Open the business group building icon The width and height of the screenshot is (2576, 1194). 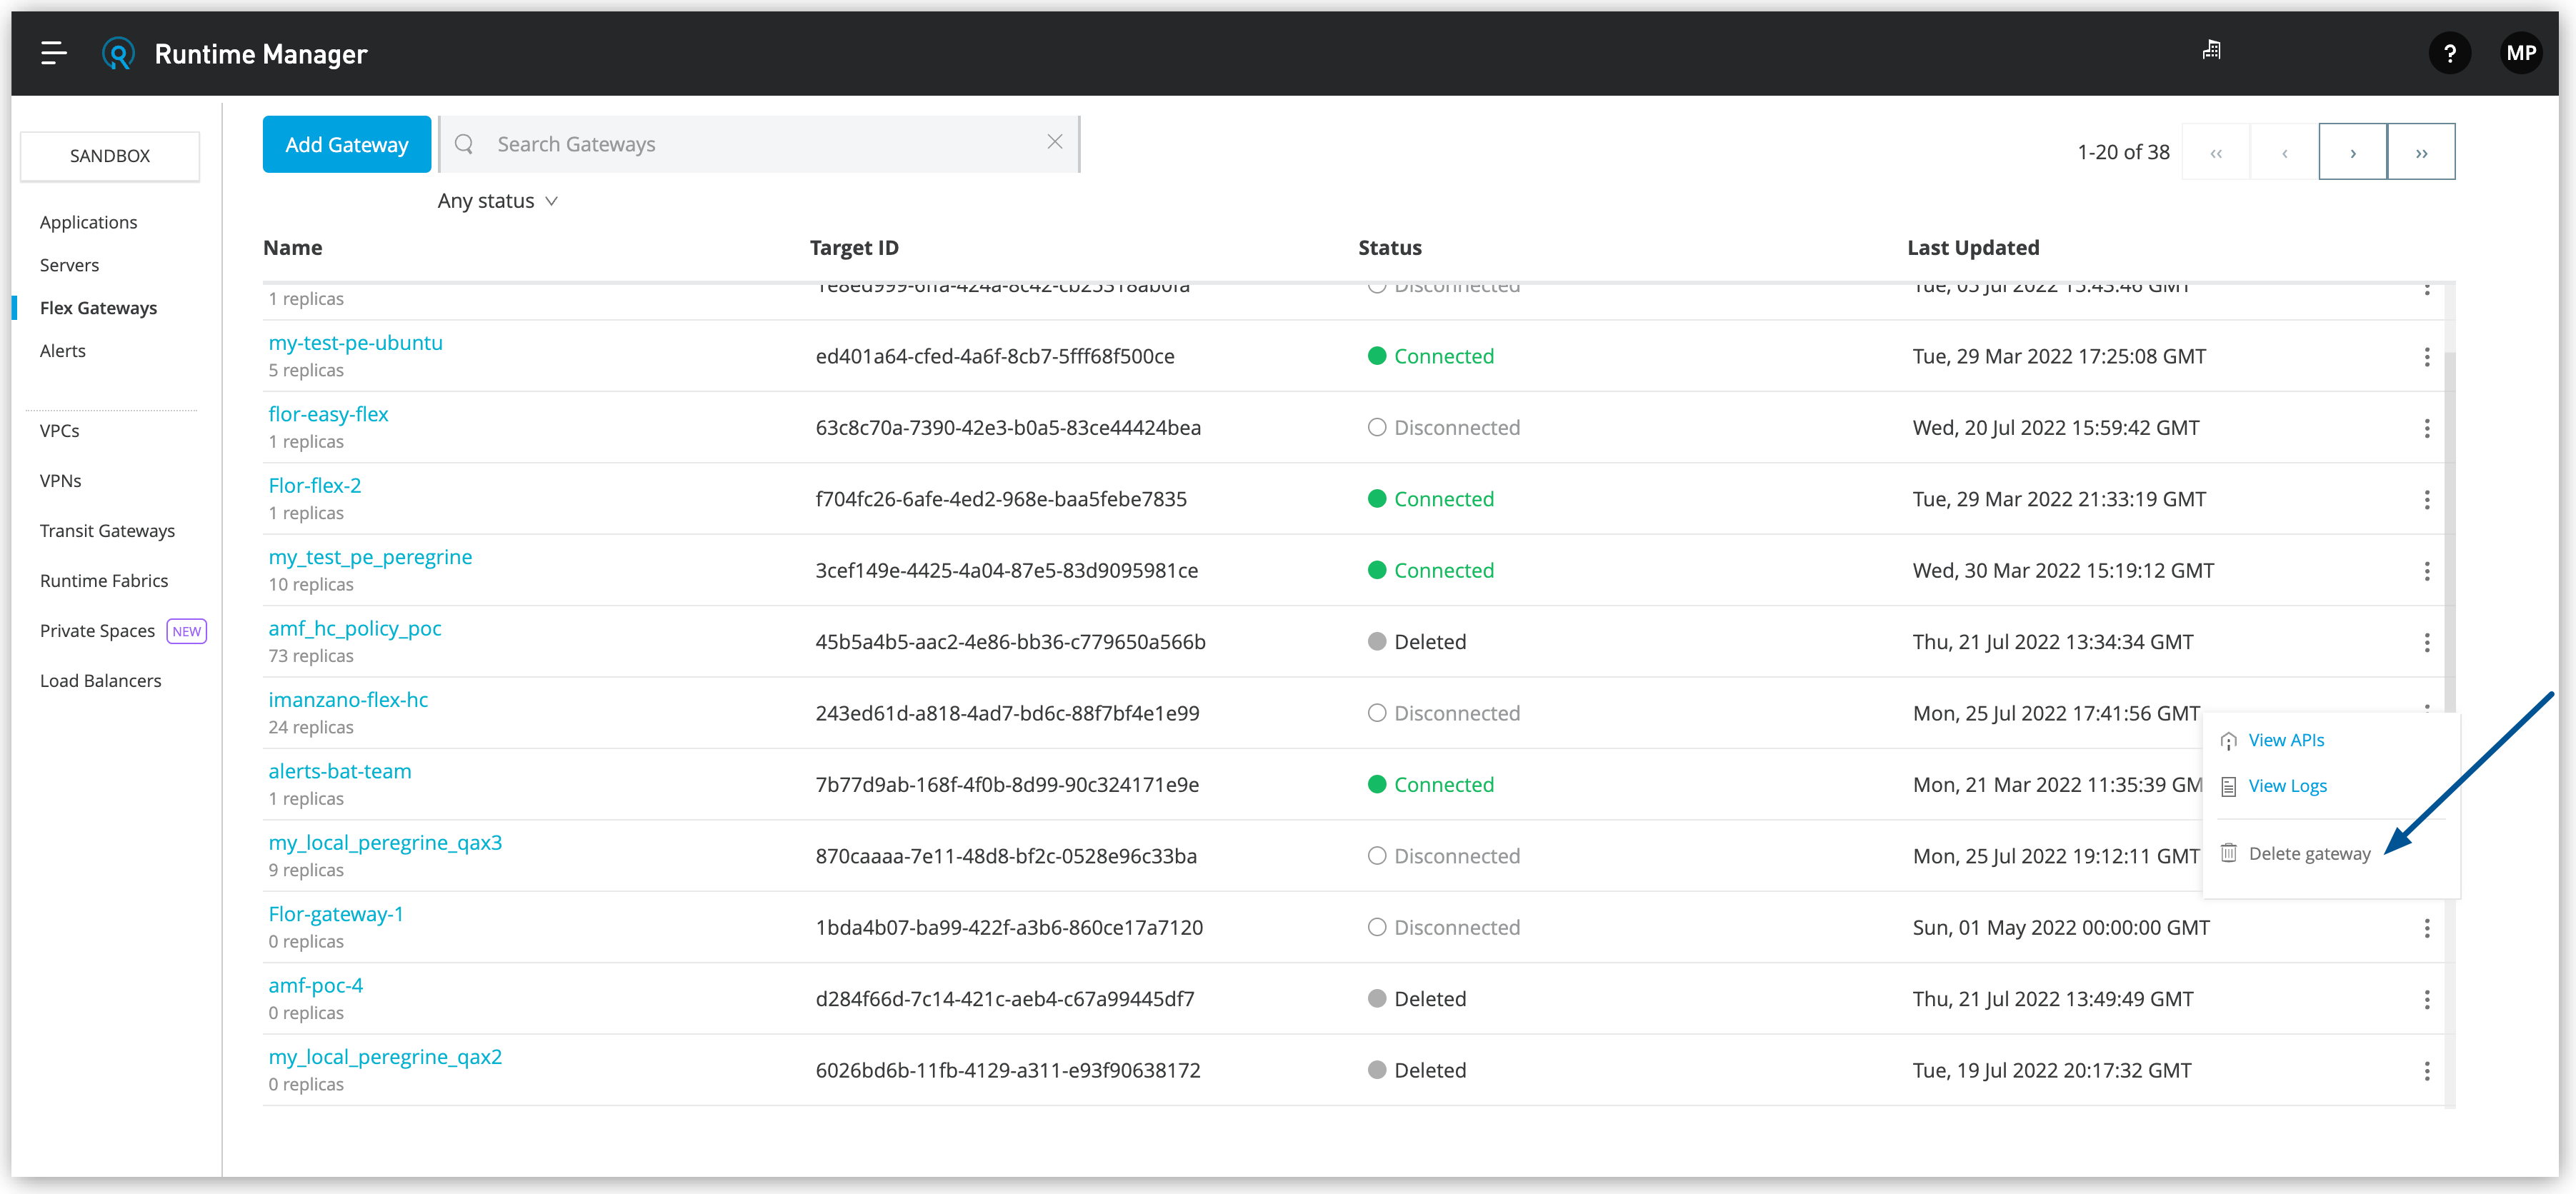point(2211,50)
